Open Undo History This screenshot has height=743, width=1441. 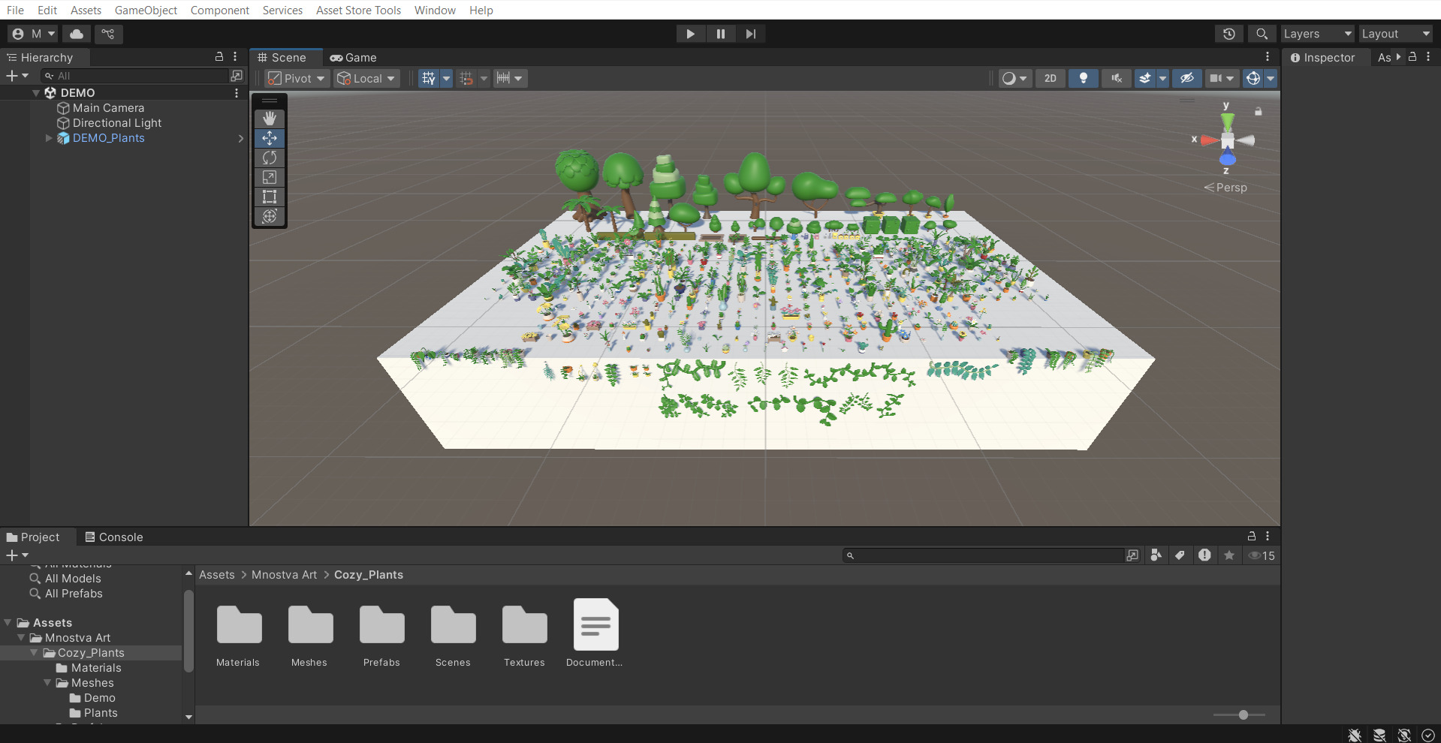(1228, 34)
